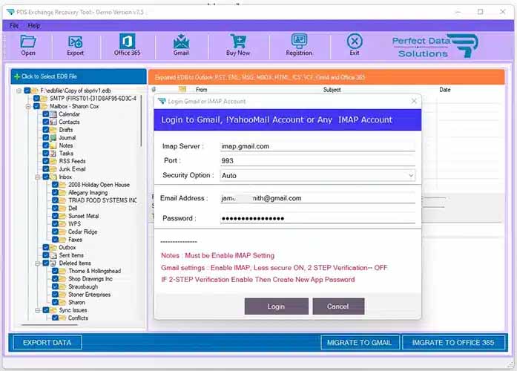This screenshot has width=517, height=371.
Task: Toggle the Sunset Metal checkbox
Action: (56, 216)
